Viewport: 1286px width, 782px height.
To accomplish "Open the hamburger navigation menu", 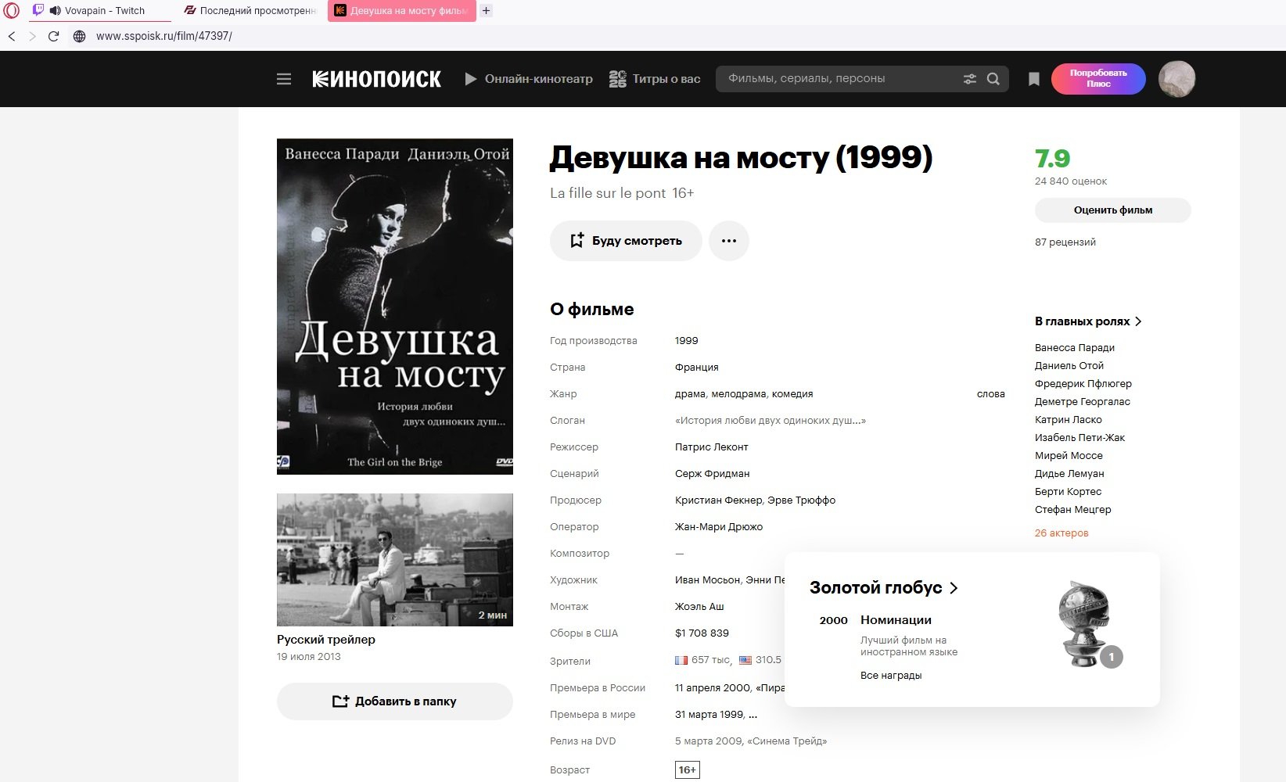I will tap(284, 79).
